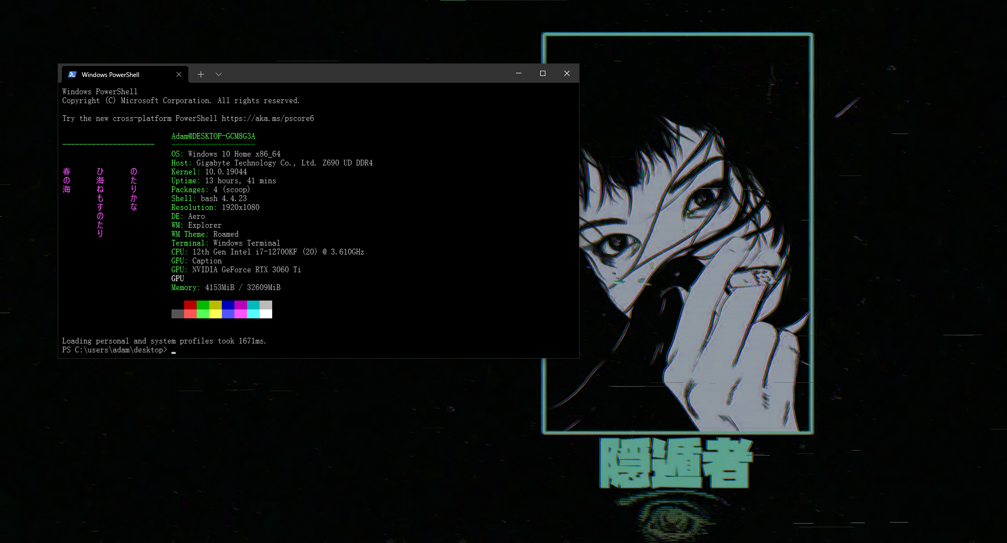Expand the new tab profile dropdown
1007x543 pixels.
(219, 74)
